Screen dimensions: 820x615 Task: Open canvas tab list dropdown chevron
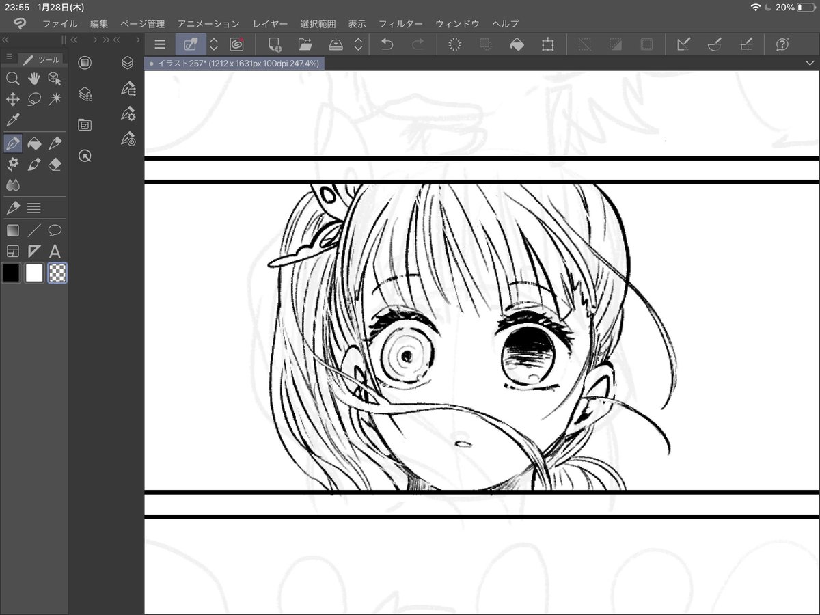[810, 63]
